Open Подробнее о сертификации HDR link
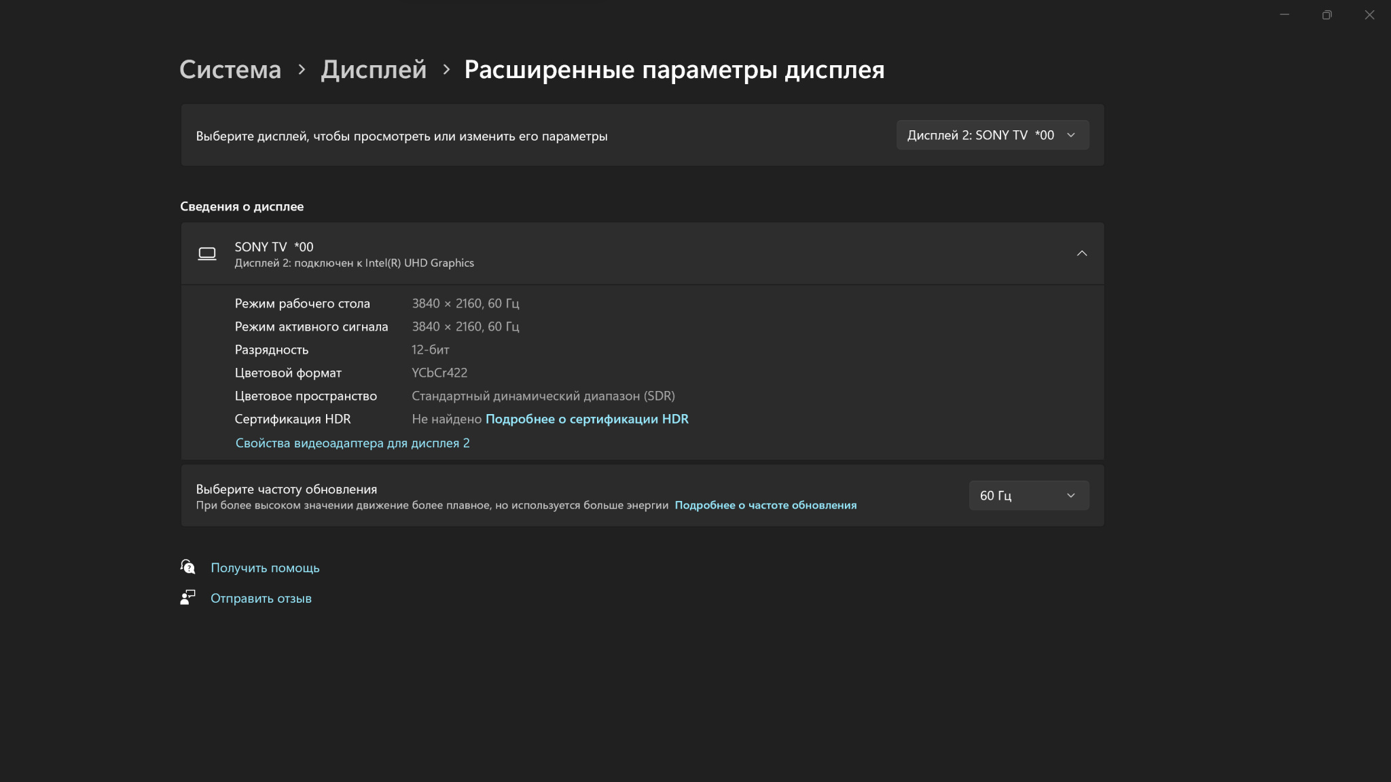1391x782 pixels. (x=587, y=419)
